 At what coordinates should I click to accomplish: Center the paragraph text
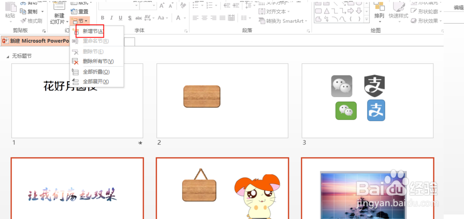[204, 18]
